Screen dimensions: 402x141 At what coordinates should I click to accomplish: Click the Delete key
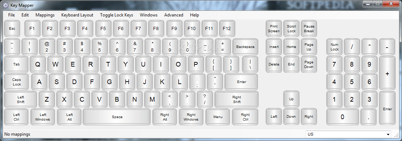(x=274, y=64)
